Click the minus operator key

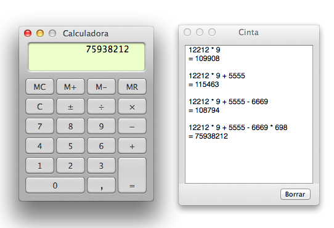[x=132, y=126]
